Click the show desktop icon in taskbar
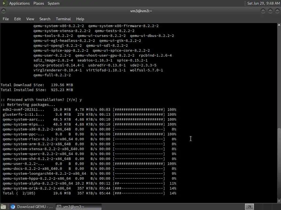The image size is (281, 210). (3, 207)
